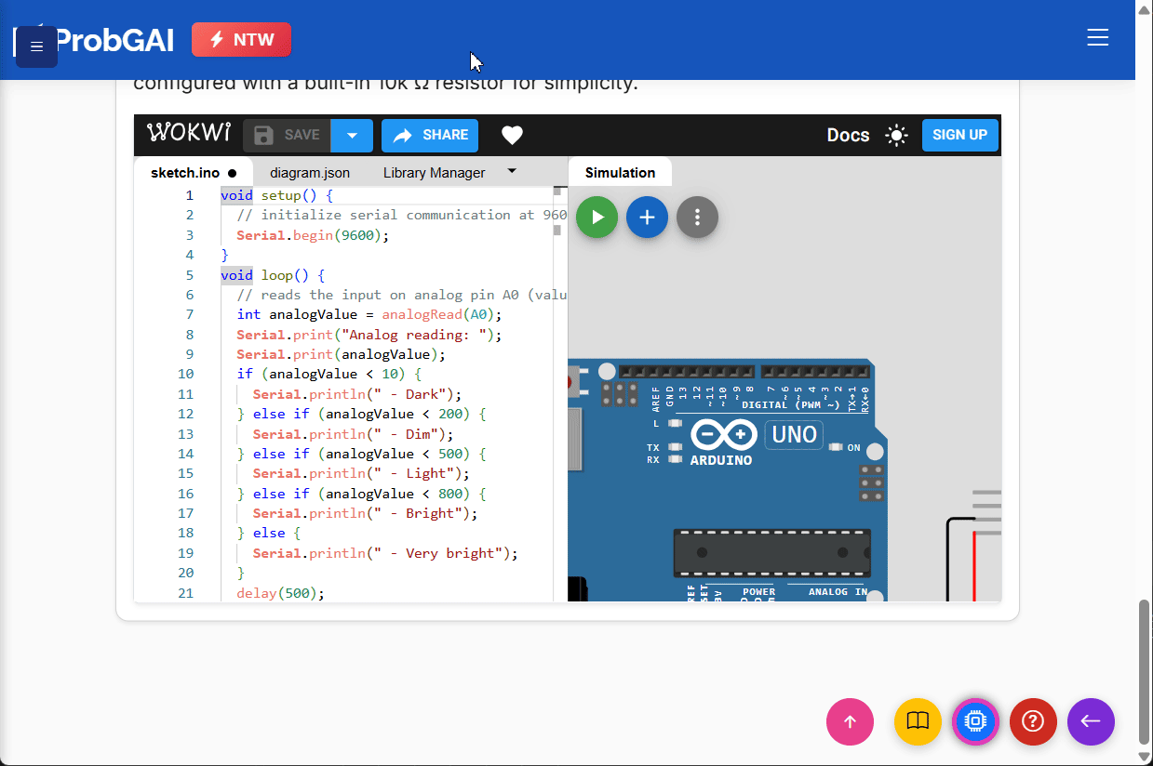This screenshot has width=1153, height=766.
Task: Open the red help question button
Action: pyautogui.click(x=1033, y=721)
